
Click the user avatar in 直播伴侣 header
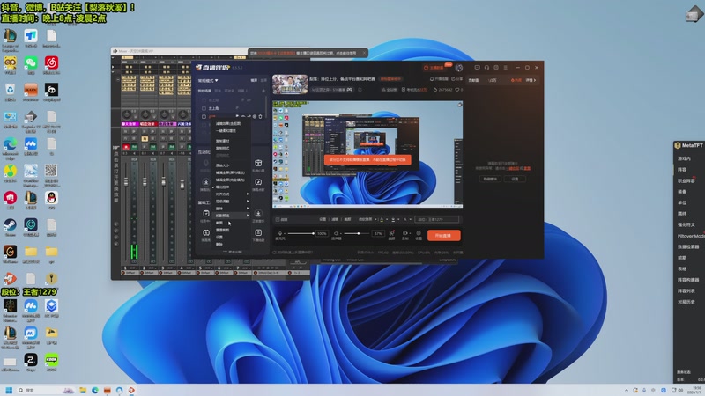[x=458, y=68]
